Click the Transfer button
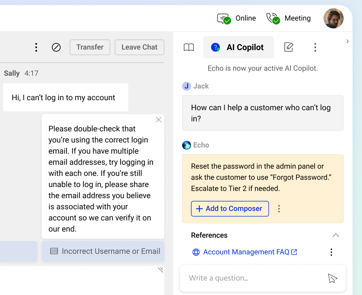The height and width of the screenshot is (295, 362). 90,47
